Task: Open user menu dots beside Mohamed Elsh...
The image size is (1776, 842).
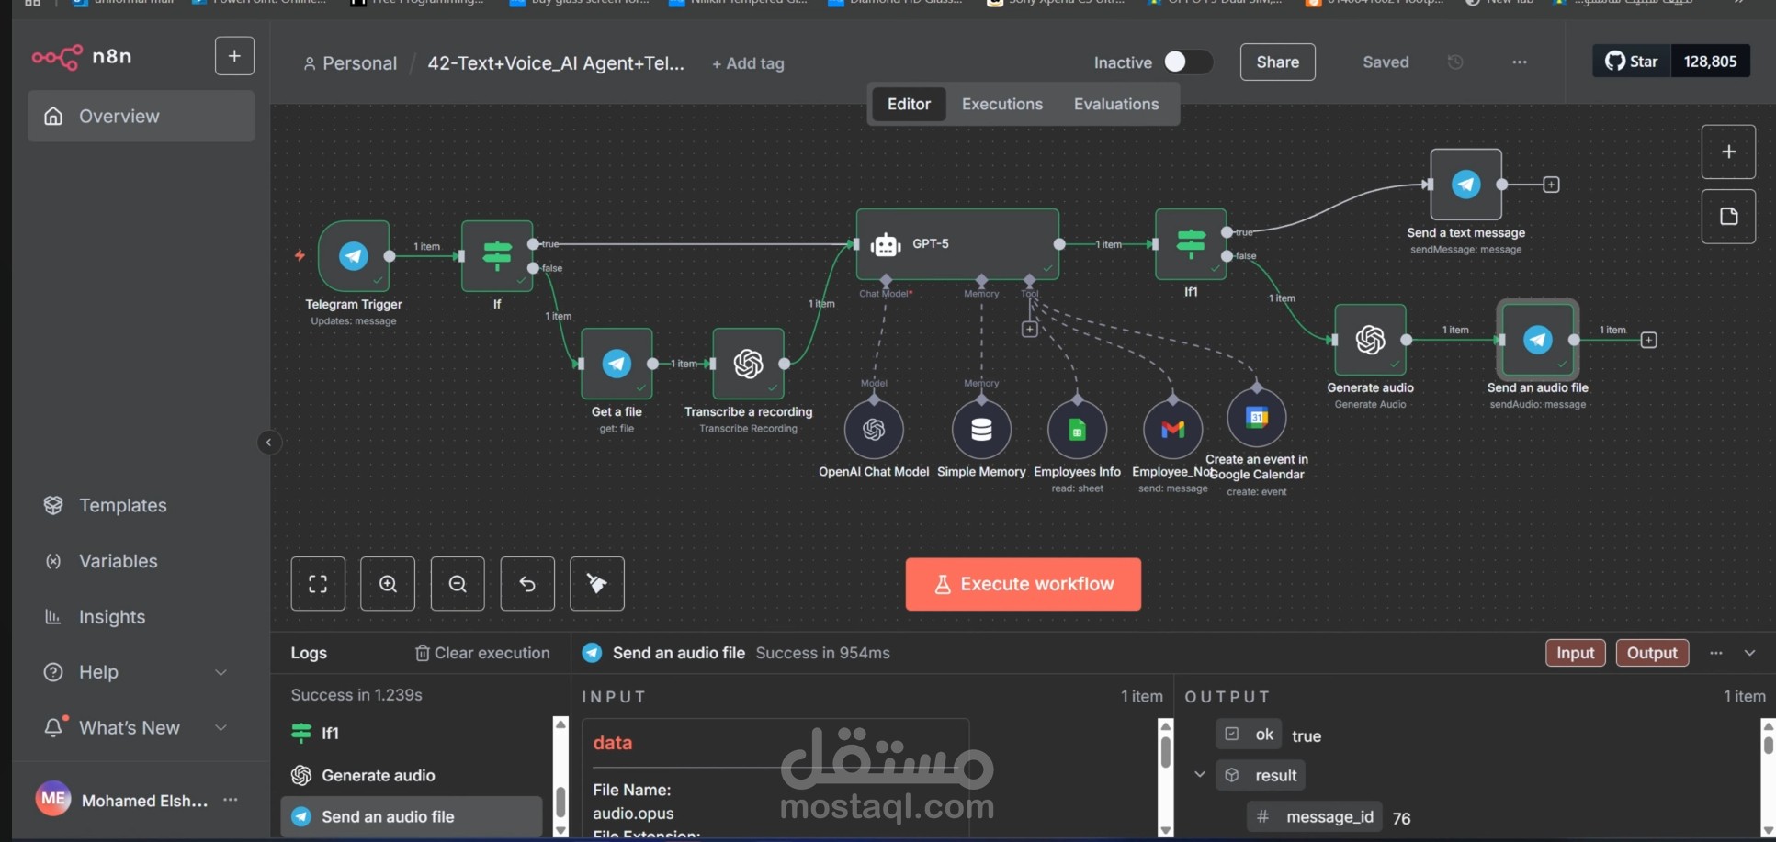Action: pyautogui.click(x=231, y=800)
